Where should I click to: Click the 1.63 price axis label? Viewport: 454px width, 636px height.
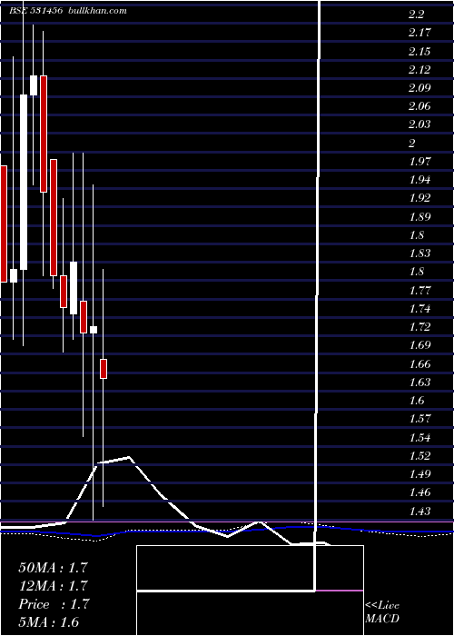(419, 383)
